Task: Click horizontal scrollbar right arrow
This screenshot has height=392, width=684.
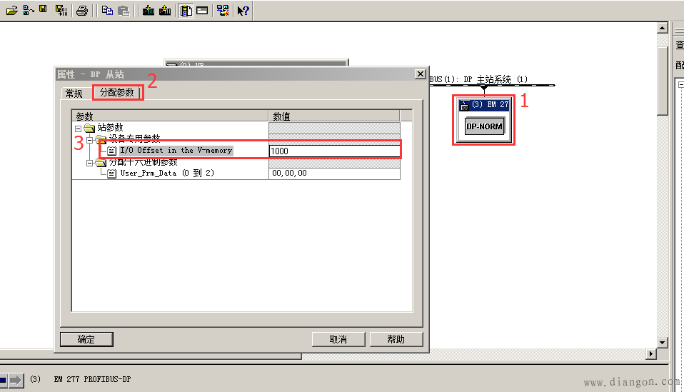Action: pos(651,353)
